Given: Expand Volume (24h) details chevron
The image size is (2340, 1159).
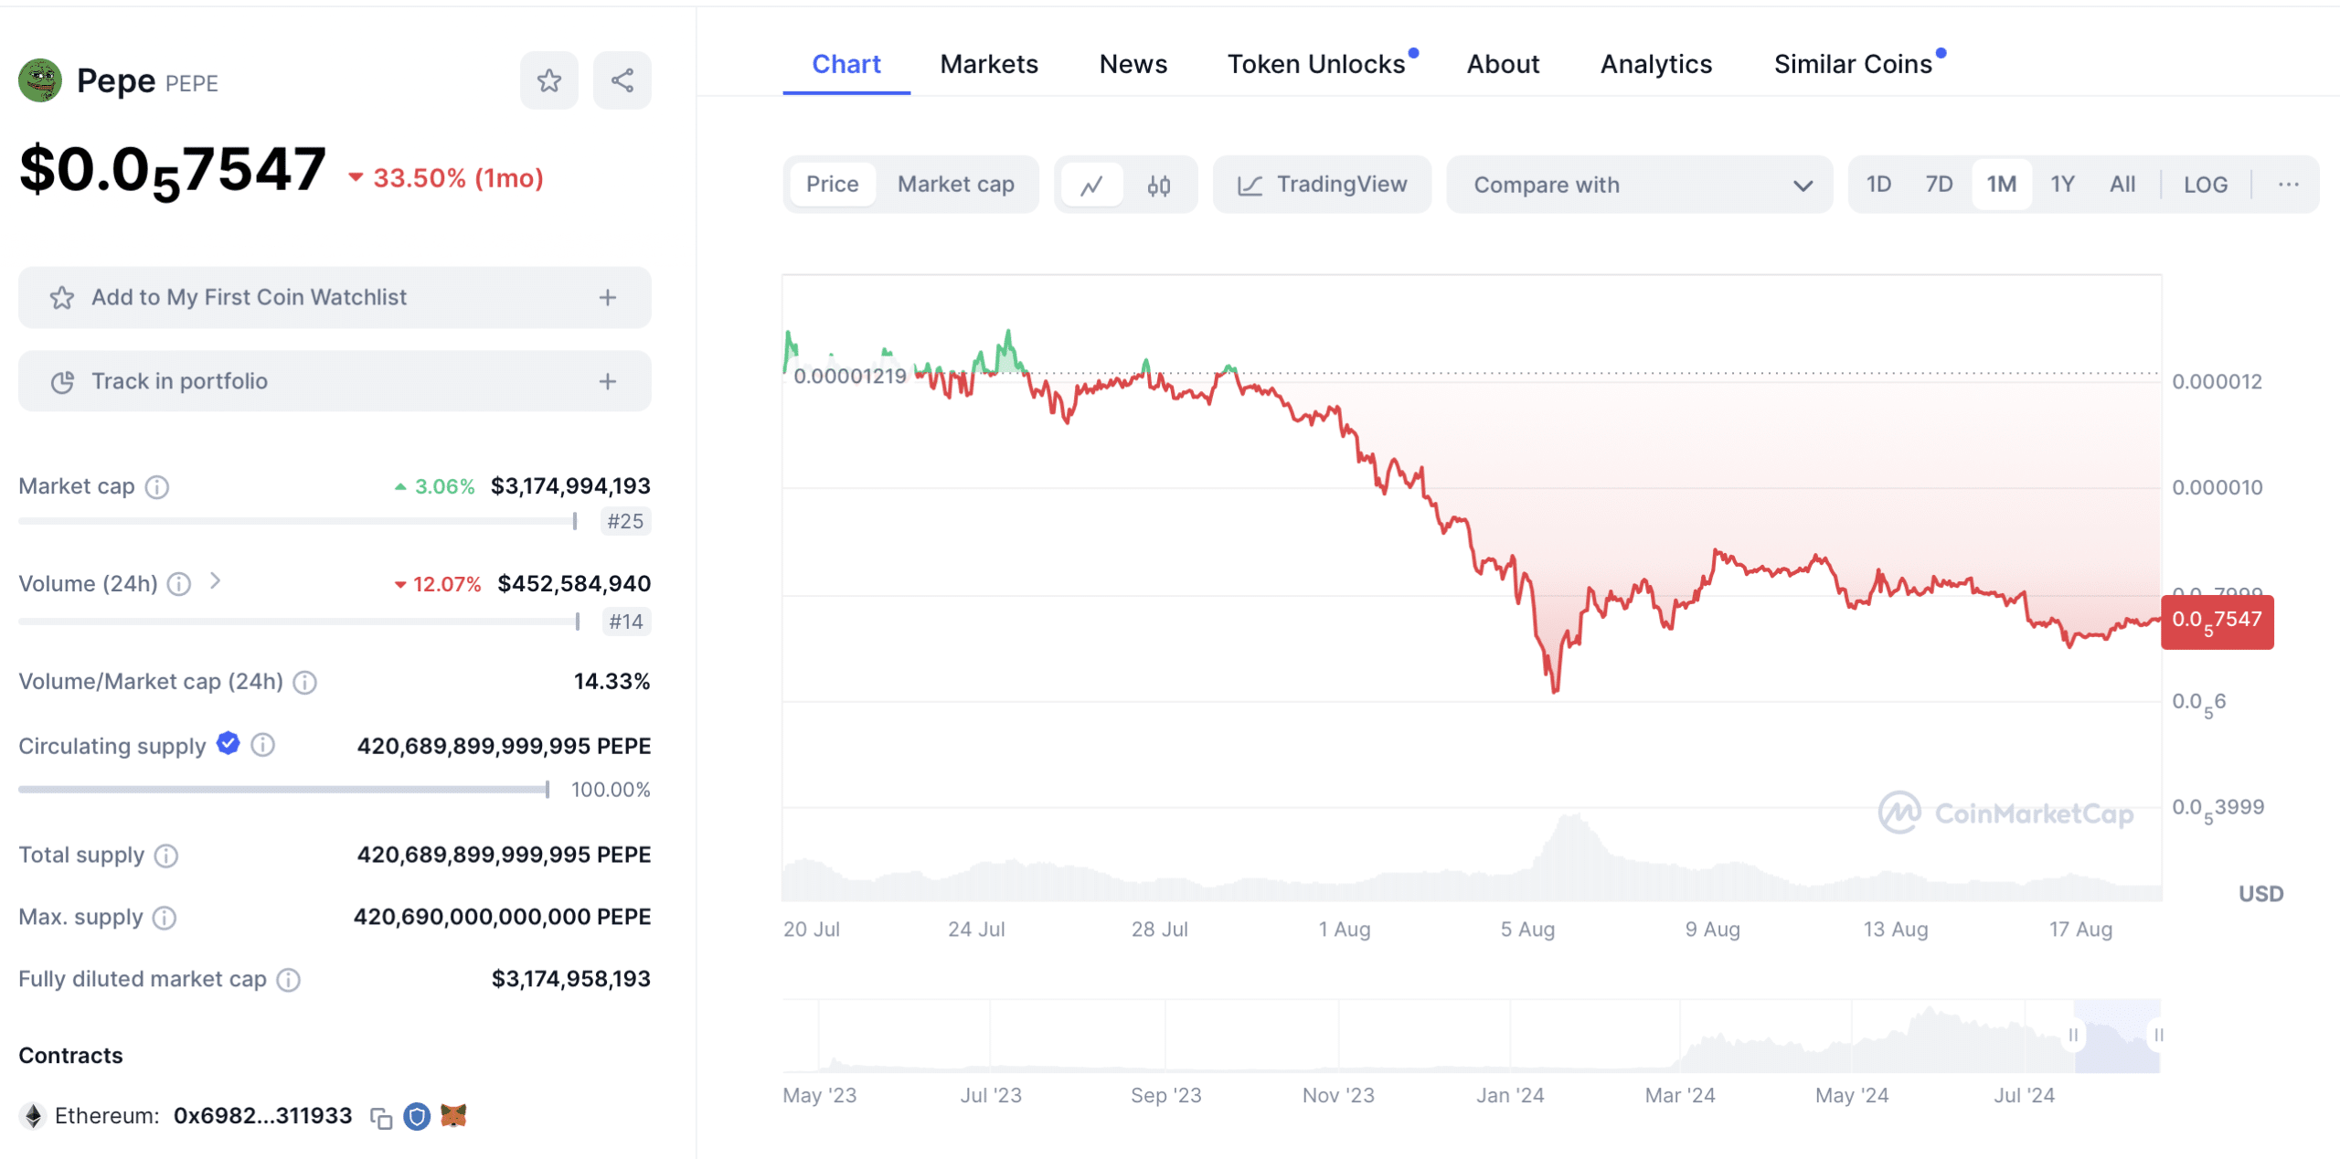Looking at the screenshot, I should (x=215, y=581).
